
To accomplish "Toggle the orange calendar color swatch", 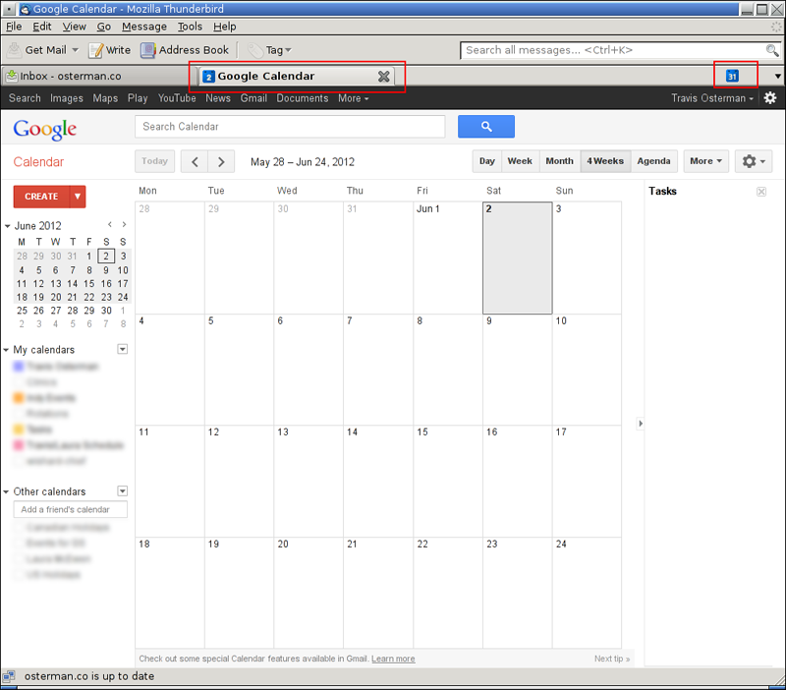I will 19,398.
